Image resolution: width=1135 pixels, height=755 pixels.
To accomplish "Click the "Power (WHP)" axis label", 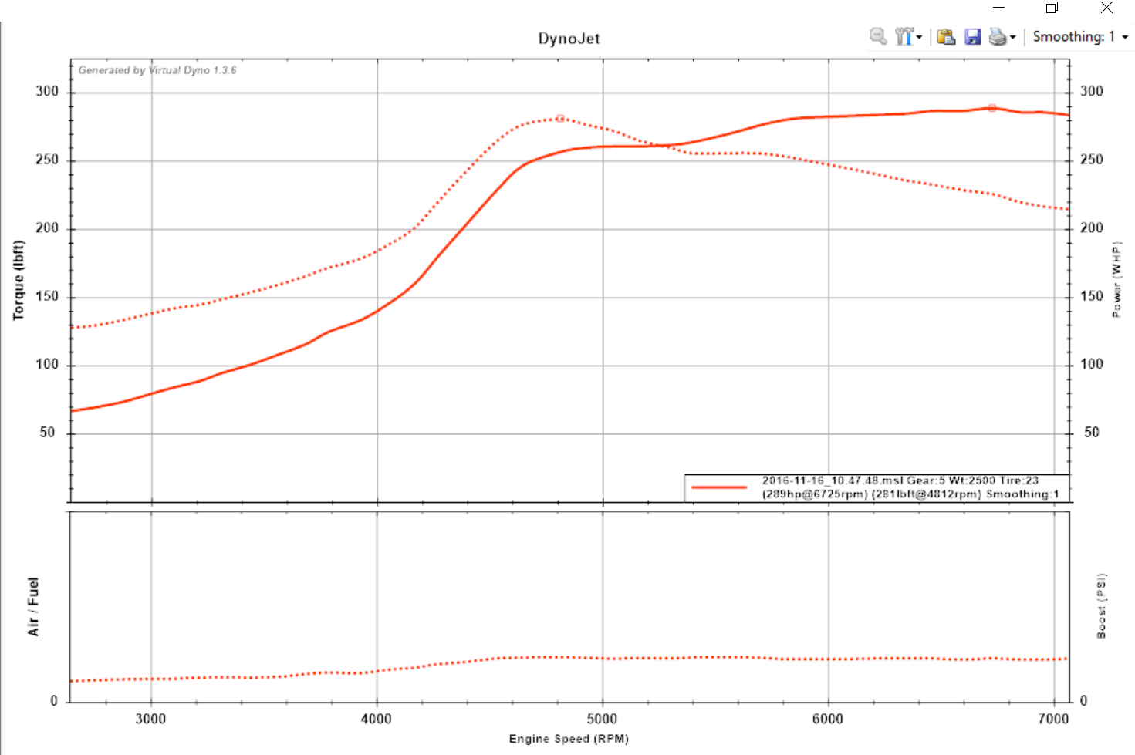I will (1116, 279).
